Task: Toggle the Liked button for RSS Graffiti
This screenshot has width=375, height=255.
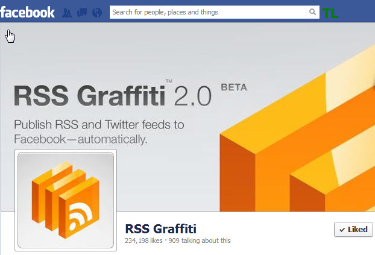Action: [353, 230]
